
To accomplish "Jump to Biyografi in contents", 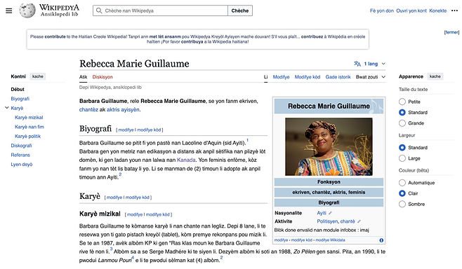I will pos(20,99).
